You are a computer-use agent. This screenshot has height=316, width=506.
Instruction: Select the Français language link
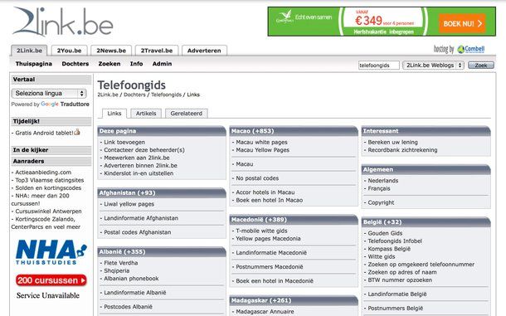[x=379, y=188]
